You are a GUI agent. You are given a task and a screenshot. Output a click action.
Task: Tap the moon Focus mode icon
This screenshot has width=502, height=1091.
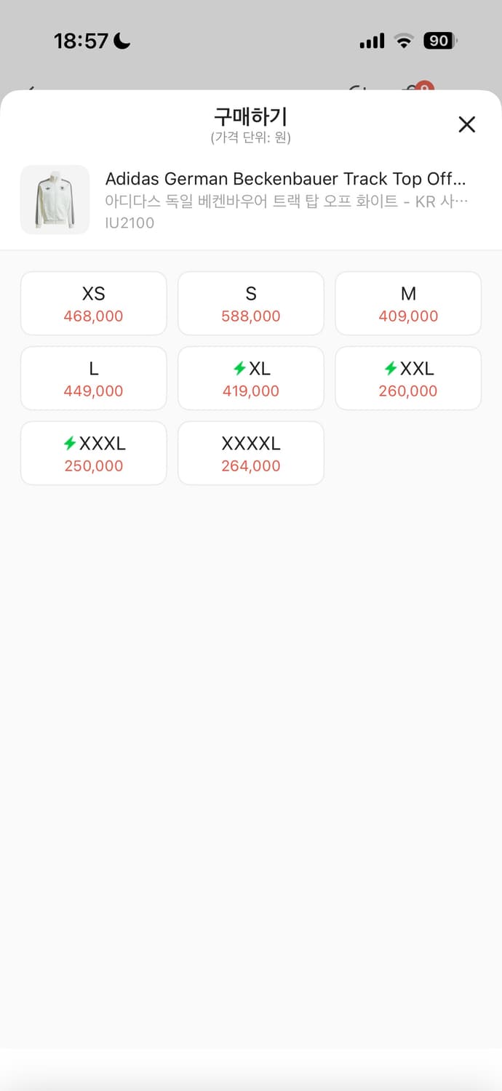click(x=121, y=41)
